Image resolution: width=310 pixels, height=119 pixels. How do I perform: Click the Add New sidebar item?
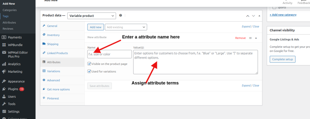[x=9, y=4]
